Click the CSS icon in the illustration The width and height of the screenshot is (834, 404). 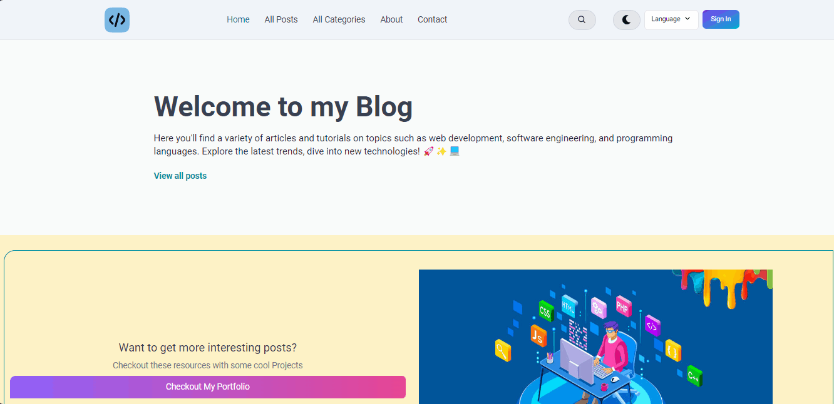click(x=545, y=311)
